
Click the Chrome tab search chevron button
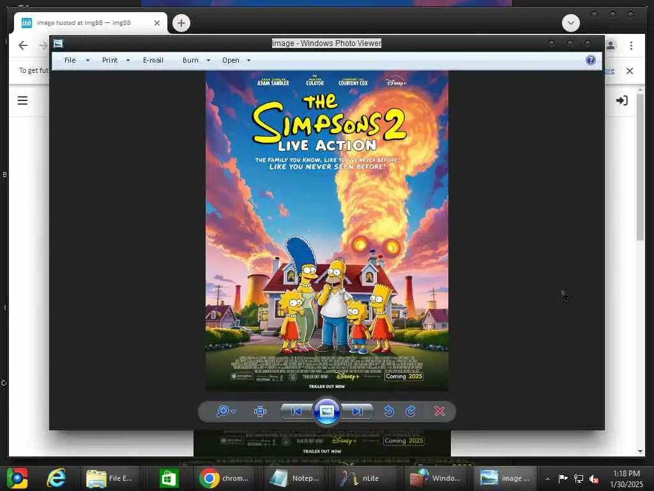coord(570,23)
